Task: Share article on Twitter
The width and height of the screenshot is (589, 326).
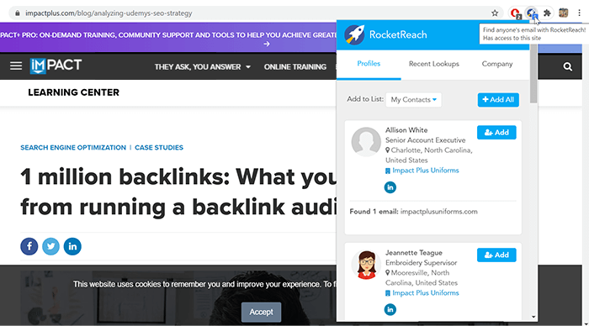Action: pyautogui.click(x=50, y=246)
